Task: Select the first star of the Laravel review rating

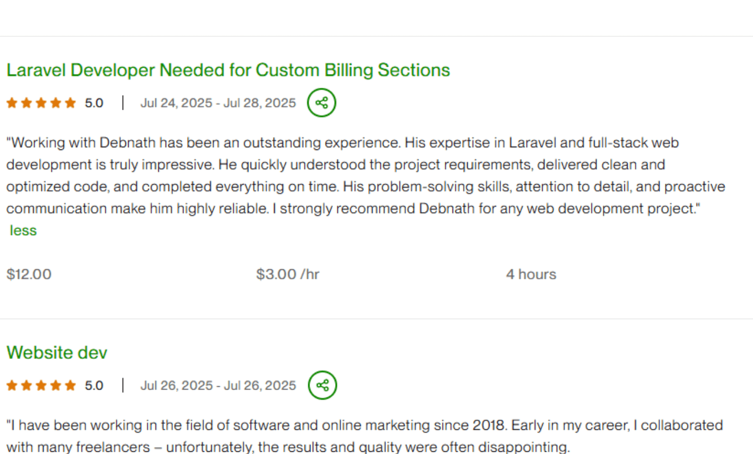Action: click(x=11, y=102)
